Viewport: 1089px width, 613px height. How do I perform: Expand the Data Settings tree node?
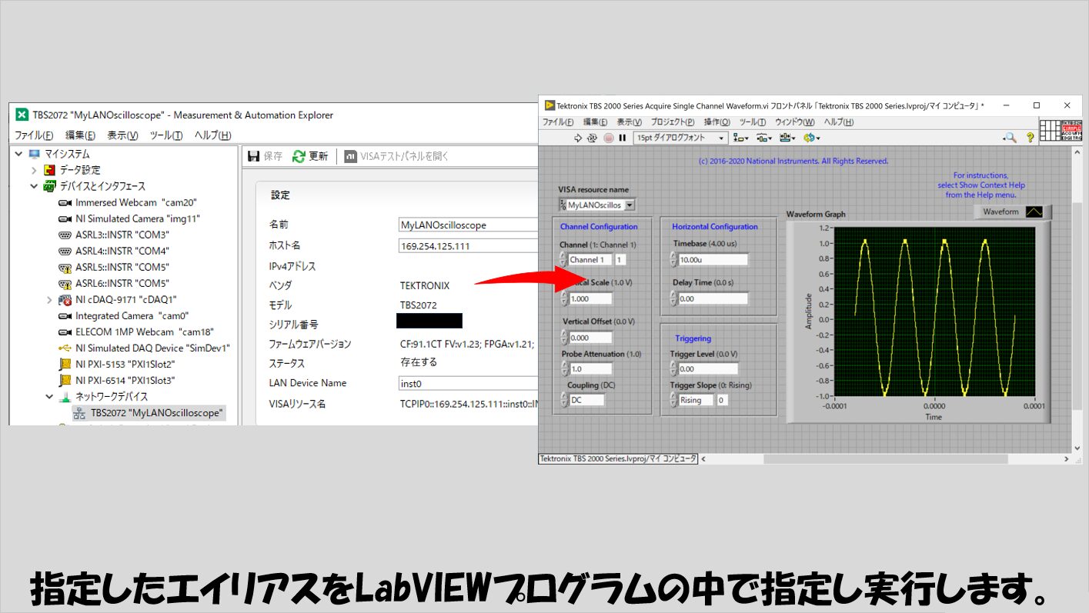click(34, 170)
